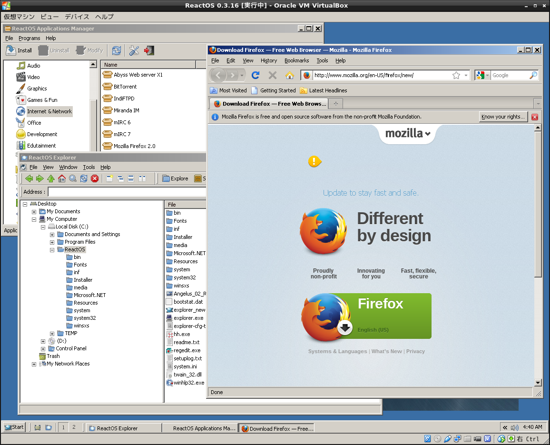The width and height of the screenshot is (550, 445).
Task: Click the exit icon in Applications Manager toolbar
Action: pos(149,50)
